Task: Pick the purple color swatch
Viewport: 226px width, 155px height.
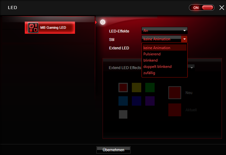Action: click(x=150, y=101)
